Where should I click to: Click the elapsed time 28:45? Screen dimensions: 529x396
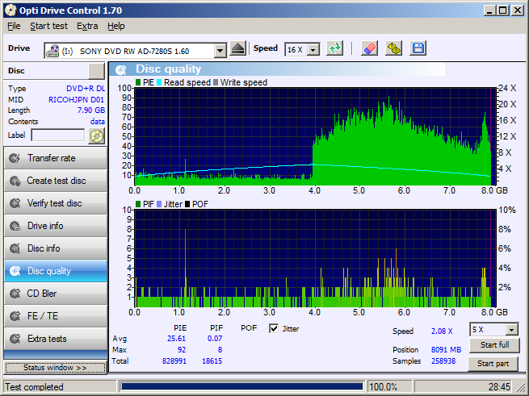(x=499, y=387)
